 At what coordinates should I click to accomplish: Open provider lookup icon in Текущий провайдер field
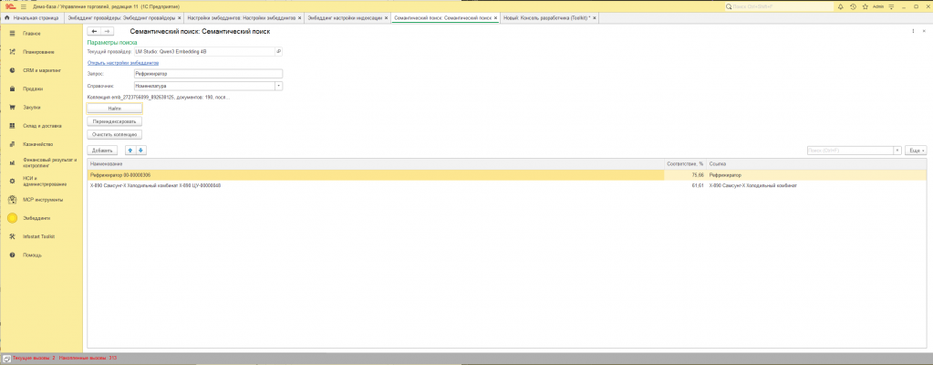click(278, 52)
